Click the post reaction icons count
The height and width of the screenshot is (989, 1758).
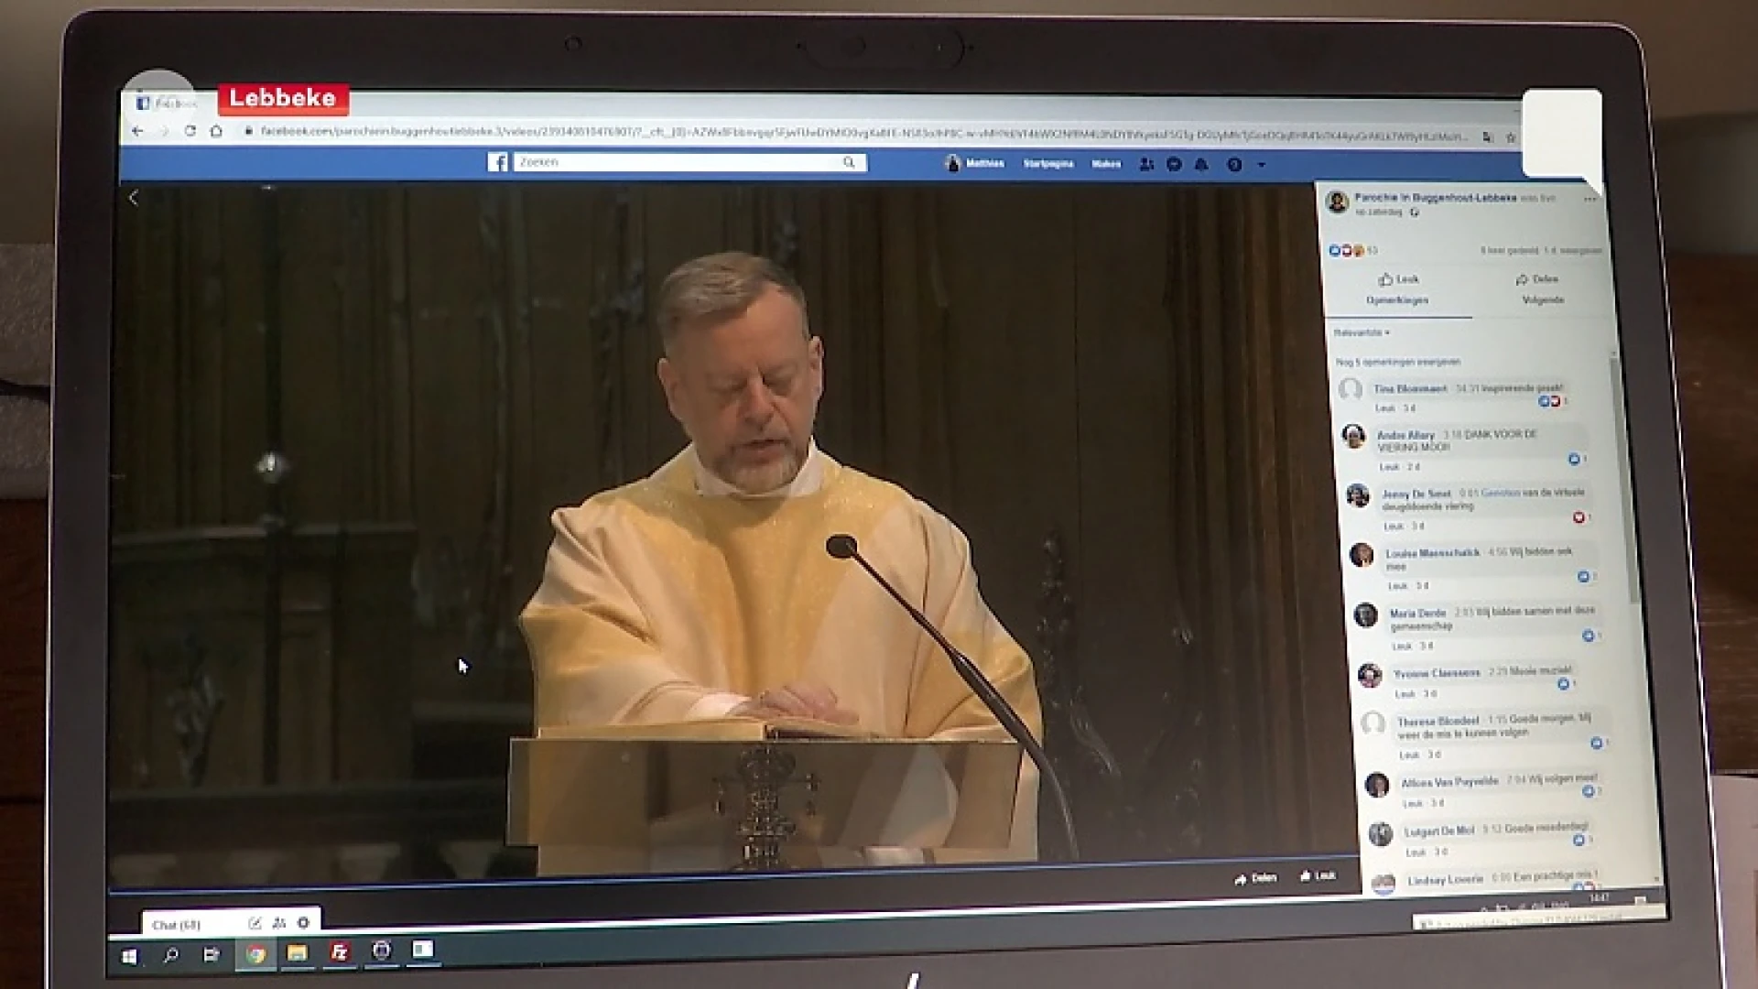pos(1352,250)
